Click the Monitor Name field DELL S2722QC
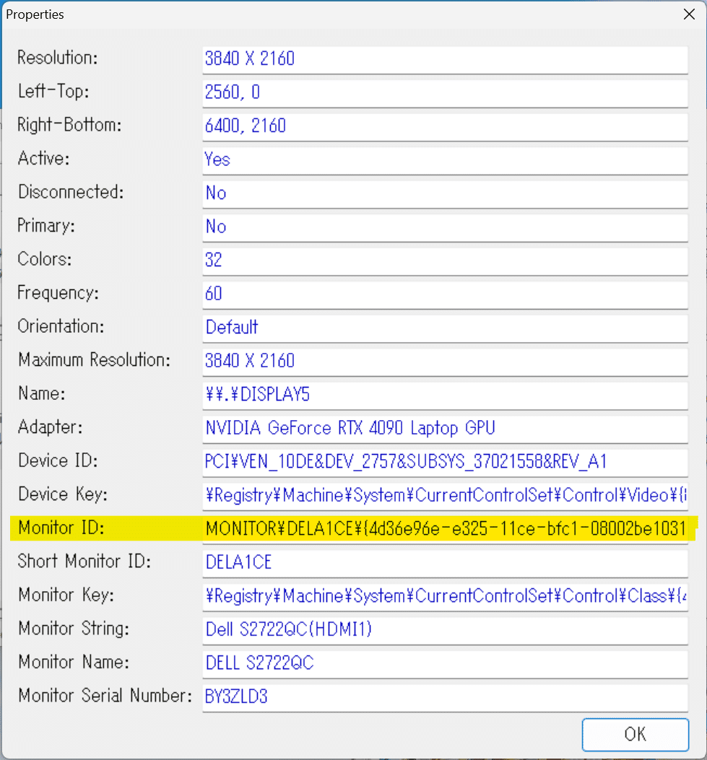707x760 pixels. [x=445, y=665]
